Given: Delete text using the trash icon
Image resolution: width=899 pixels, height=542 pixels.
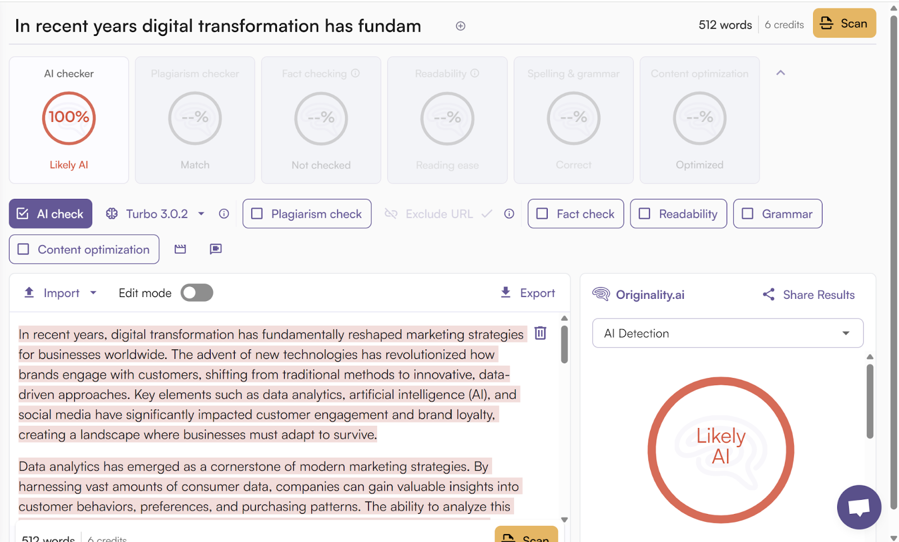Looking at the screenshot, I should [541, 333].
